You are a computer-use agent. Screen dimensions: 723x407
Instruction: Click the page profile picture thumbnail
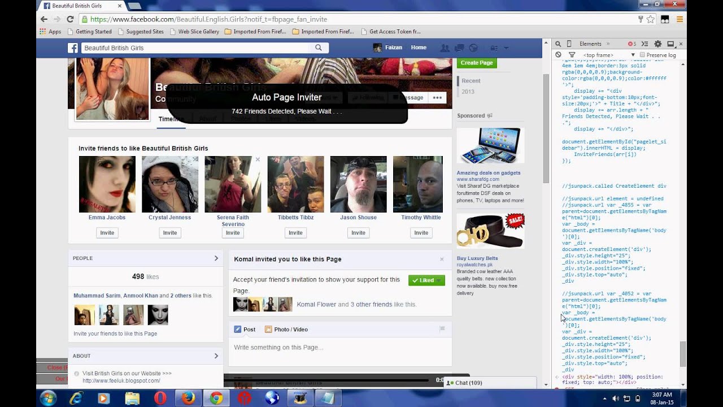click(x=112, y=88)
